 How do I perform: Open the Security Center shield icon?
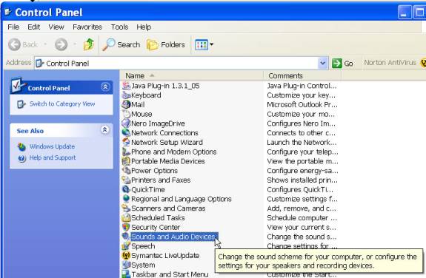pos(126,227)
